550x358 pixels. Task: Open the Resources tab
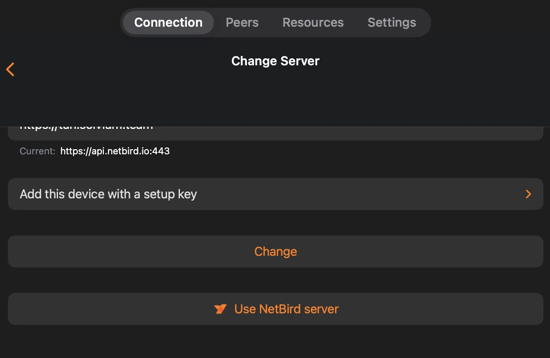click(313, 23)
